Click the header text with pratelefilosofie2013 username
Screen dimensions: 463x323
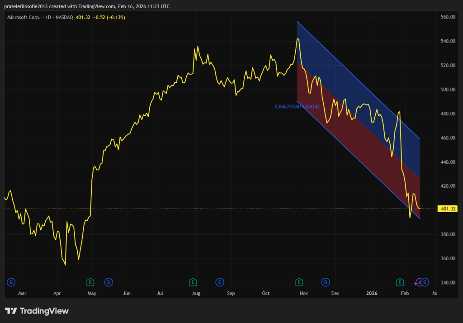coord(85,7)
